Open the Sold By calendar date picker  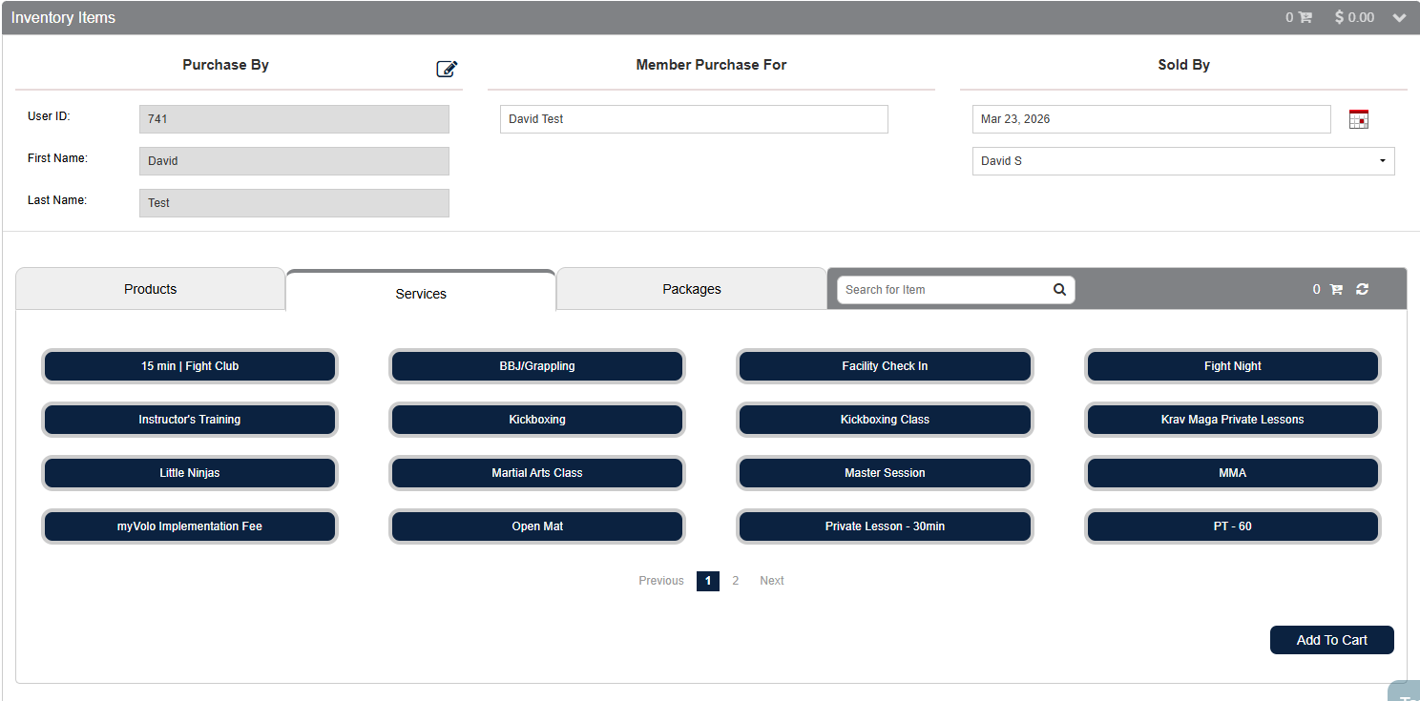[1358, 119]
